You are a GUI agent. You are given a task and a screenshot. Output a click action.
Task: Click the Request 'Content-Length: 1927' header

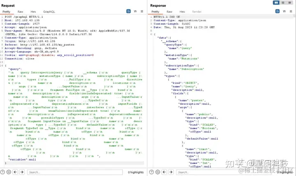tap(22, 24)
